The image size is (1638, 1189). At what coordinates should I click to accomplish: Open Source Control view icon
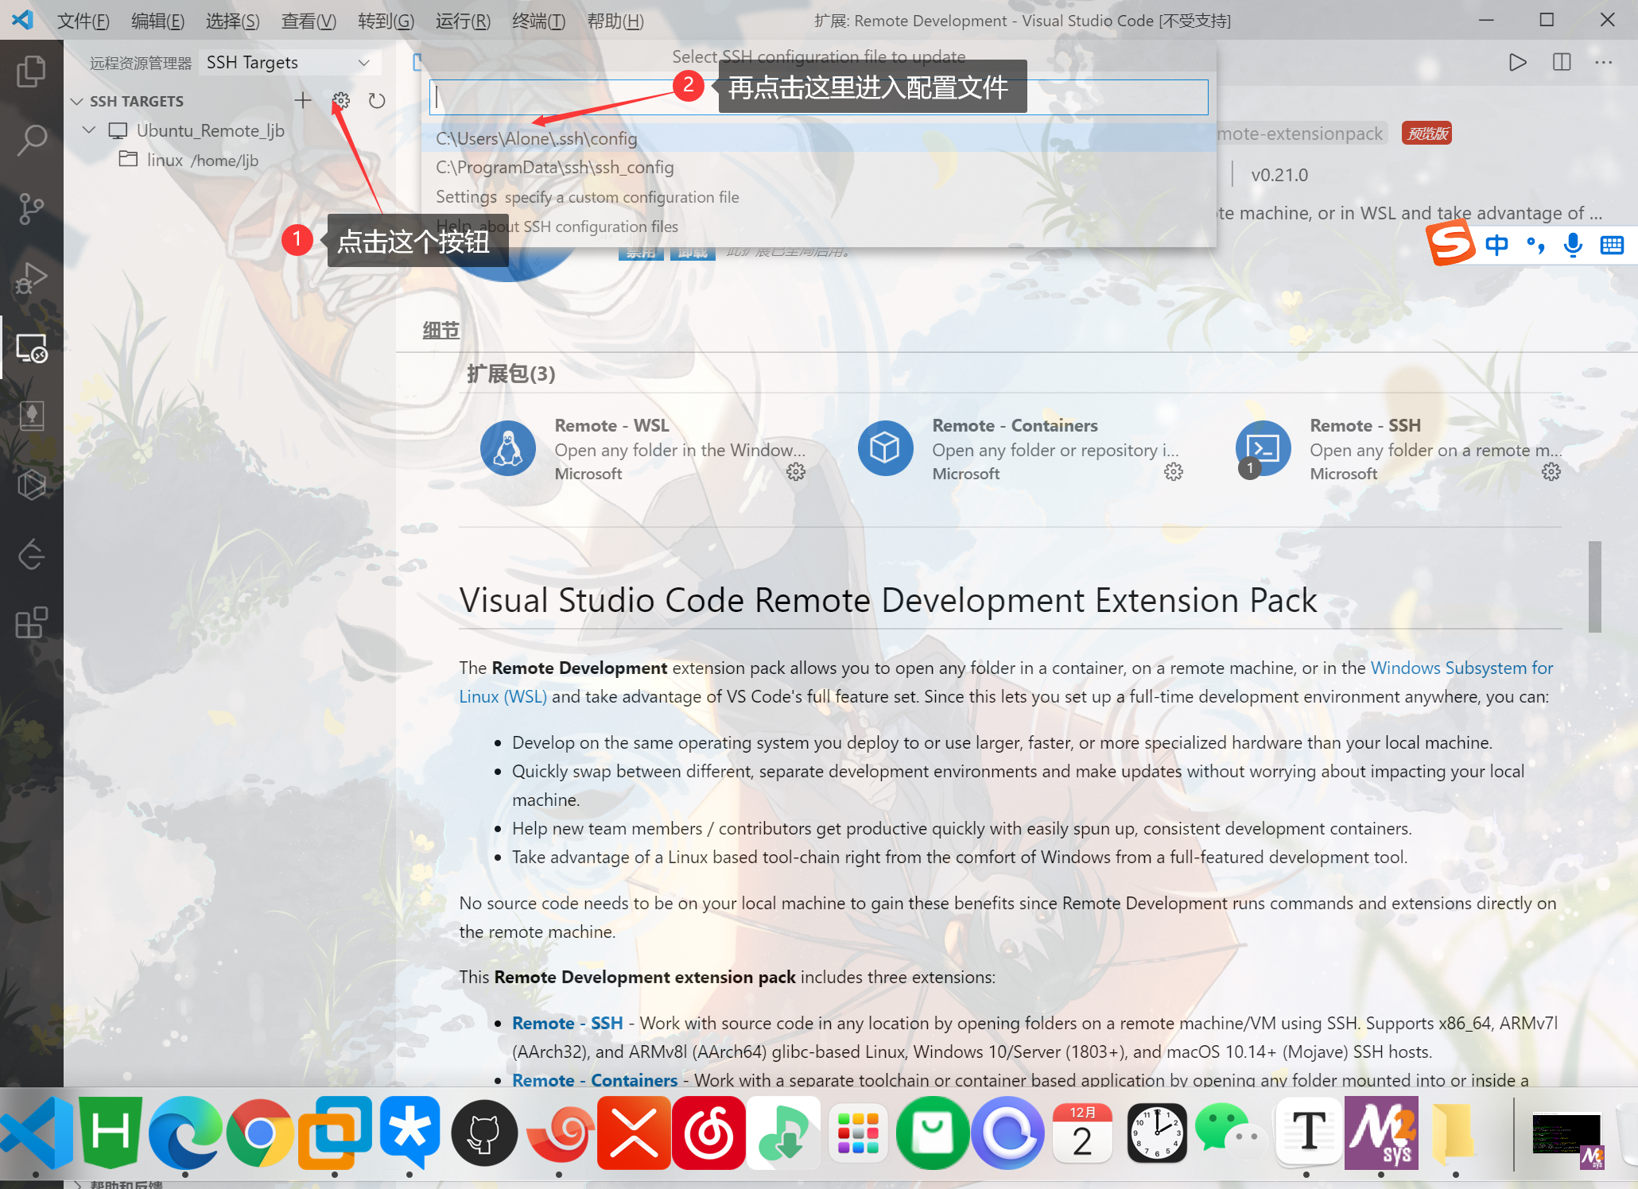click(x=31, y=209)
